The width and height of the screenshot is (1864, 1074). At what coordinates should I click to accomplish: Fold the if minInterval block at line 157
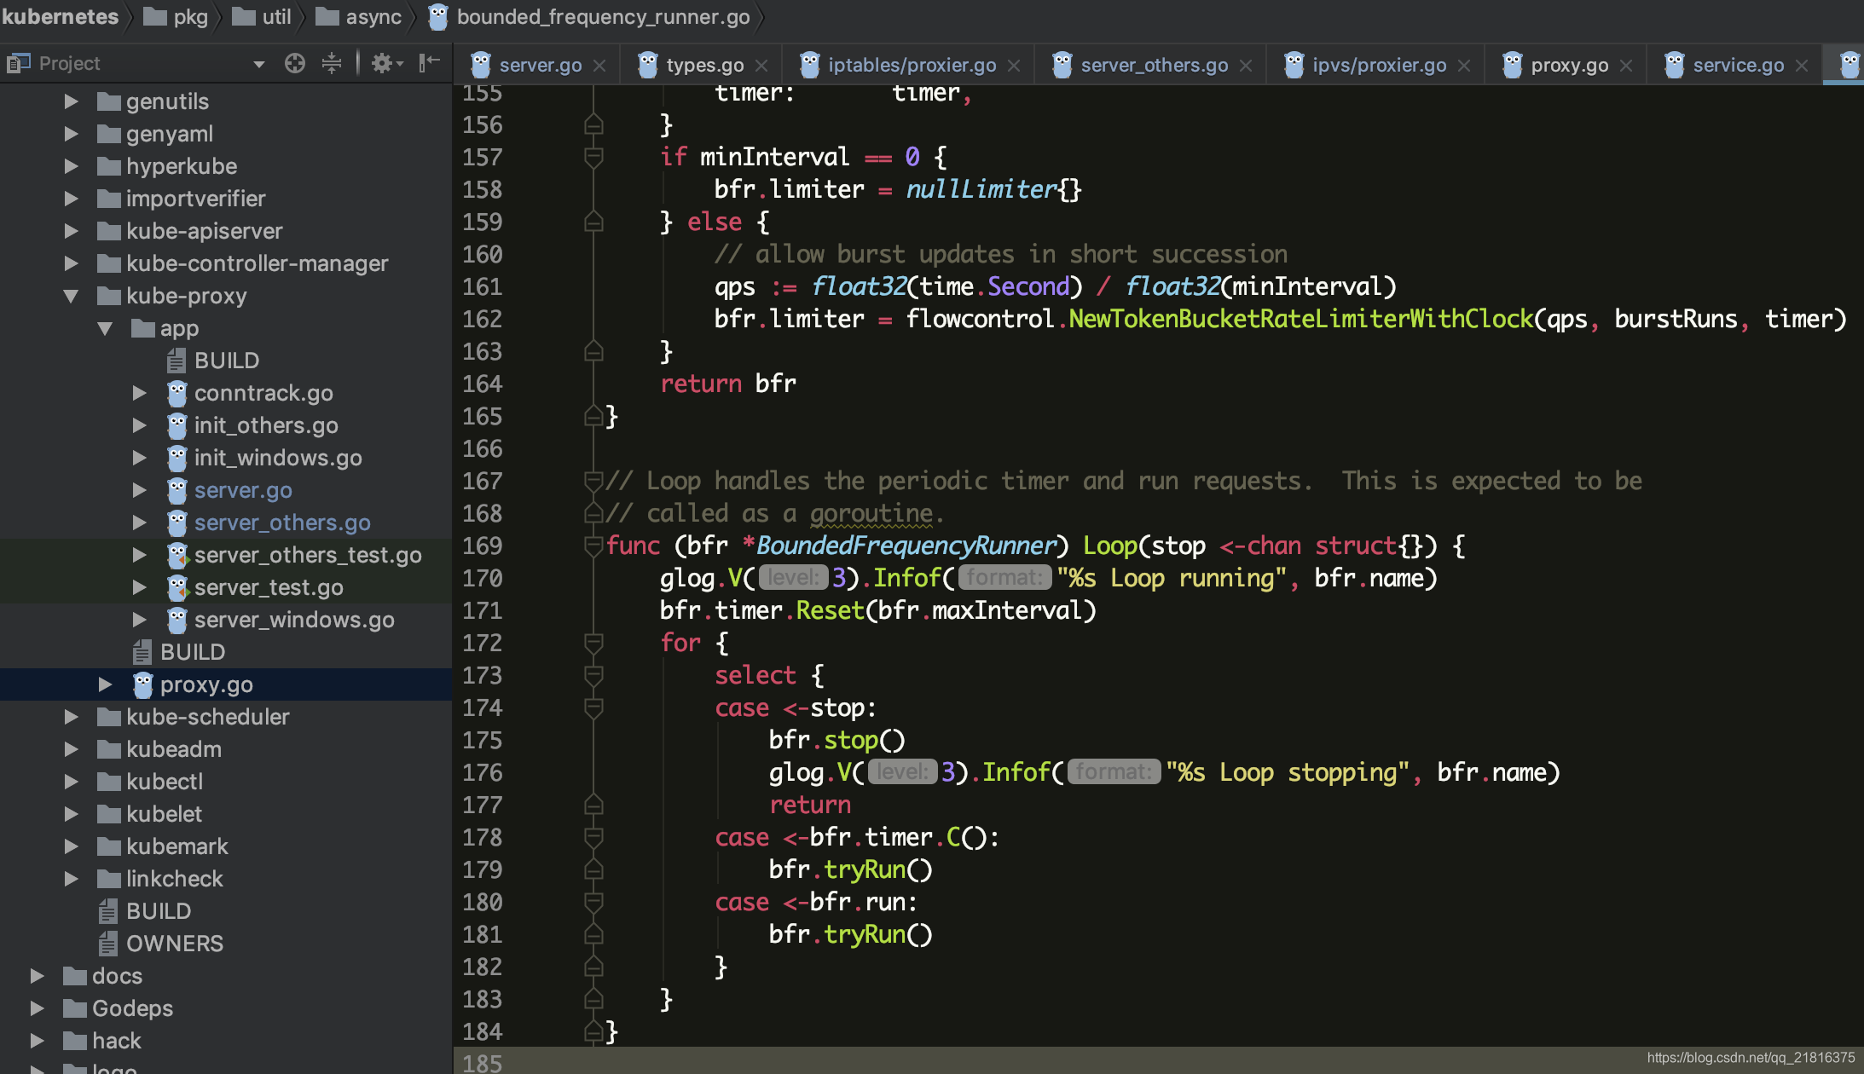click(593, 157)
